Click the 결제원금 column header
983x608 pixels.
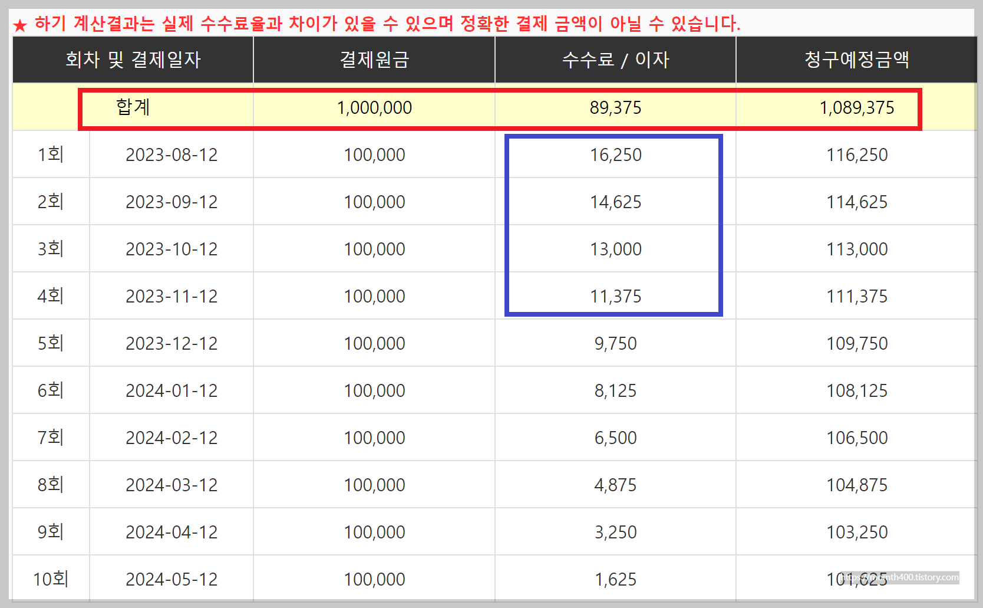(x=374, y=60)
